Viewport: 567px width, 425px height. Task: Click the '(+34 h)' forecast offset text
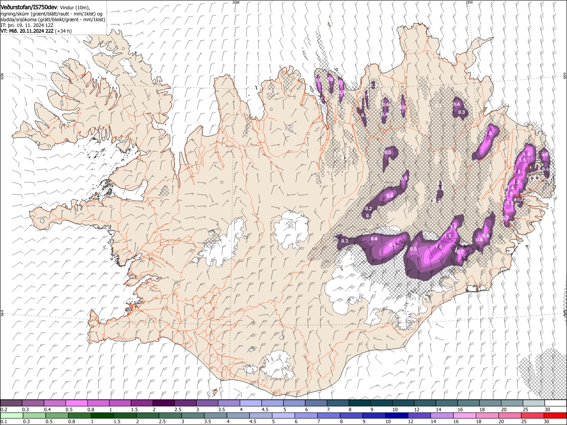[x=64, y=31]
